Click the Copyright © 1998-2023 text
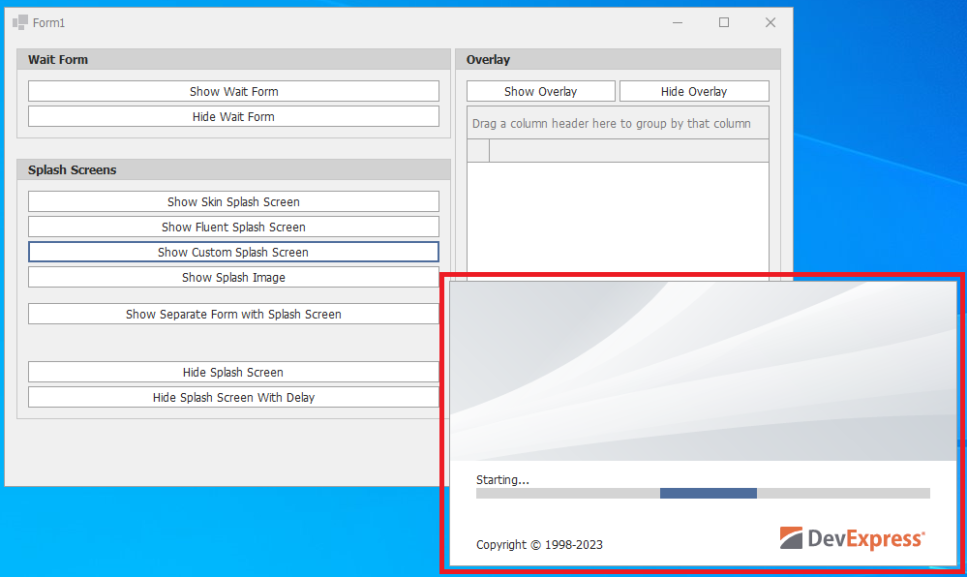The image size is (967, 577). 539,544
